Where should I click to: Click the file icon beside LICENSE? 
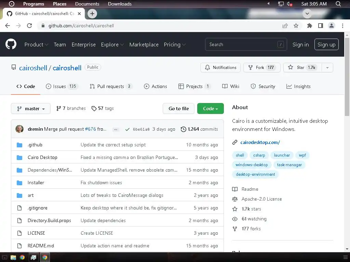click(x=19, y=233)
